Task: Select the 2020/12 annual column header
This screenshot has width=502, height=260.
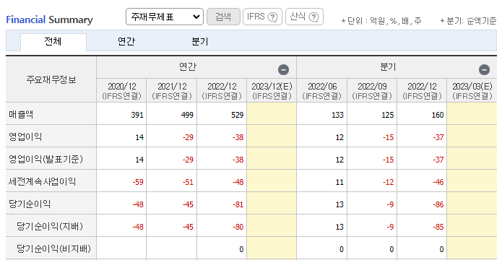Action: (121, 90)
